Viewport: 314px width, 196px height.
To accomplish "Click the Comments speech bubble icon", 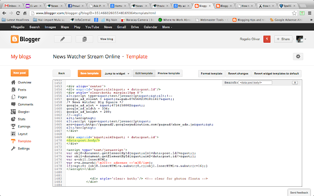I will (13, 104).
